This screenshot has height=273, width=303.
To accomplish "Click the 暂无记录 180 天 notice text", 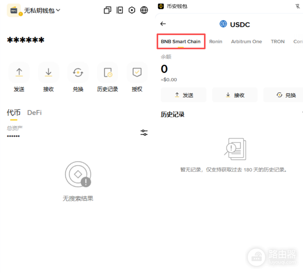I will coord(234,170).
